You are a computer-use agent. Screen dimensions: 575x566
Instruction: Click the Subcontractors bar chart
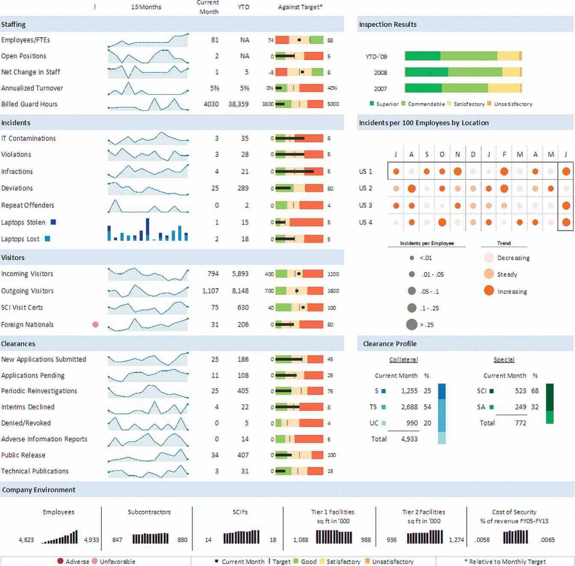pyautogui.click(x=150, y=538)
